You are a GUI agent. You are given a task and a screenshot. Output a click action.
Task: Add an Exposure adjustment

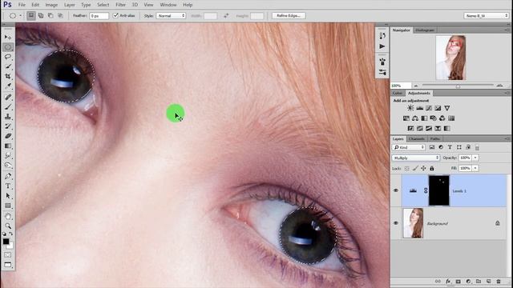click(x=438, y=108)
